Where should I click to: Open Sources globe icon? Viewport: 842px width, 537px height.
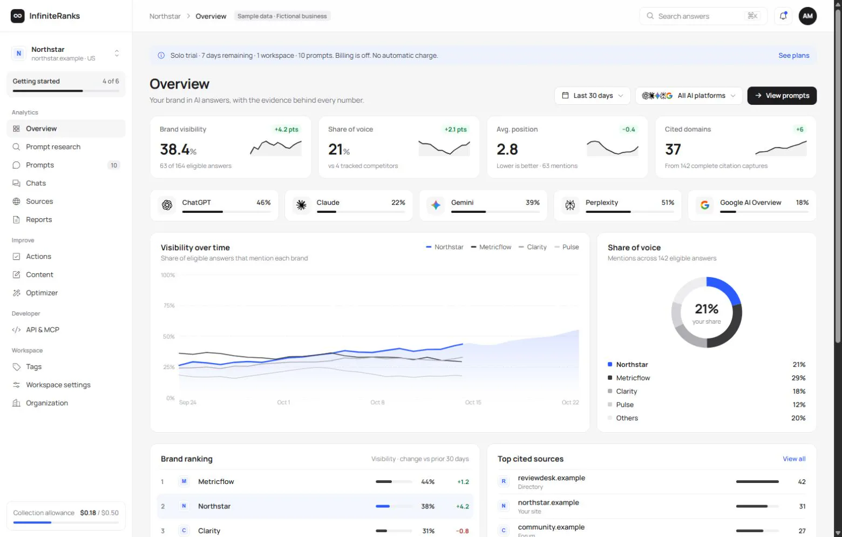pyautogui.click(x=16, y=202)
